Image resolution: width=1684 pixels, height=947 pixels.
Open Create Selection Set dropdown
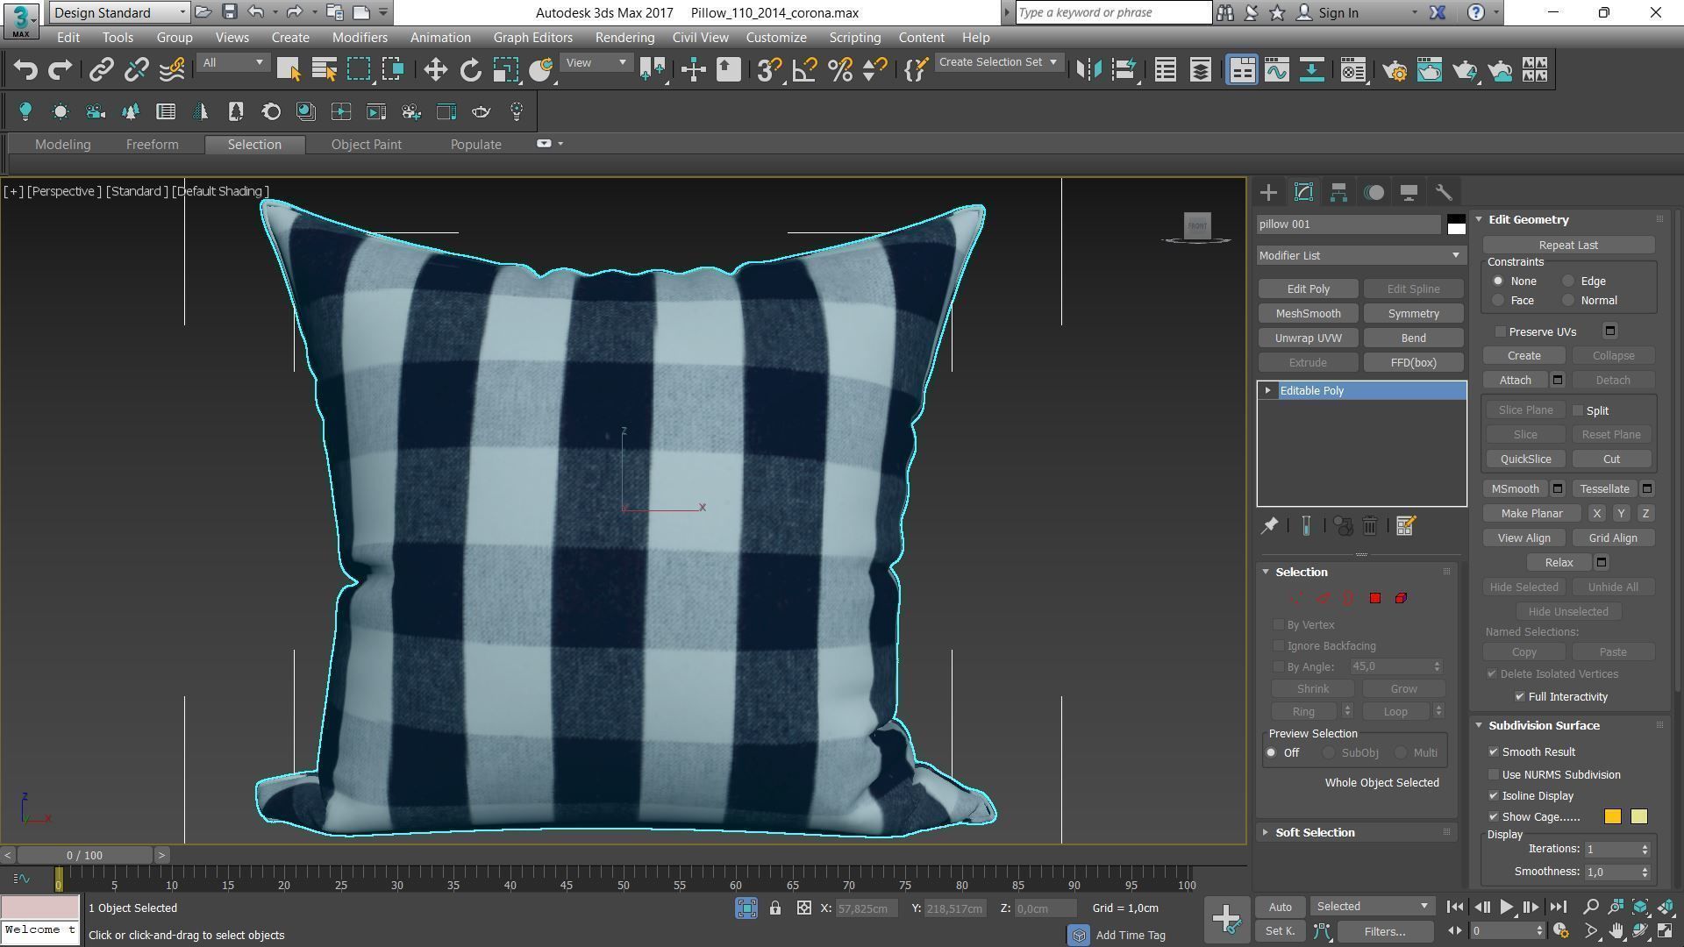click(998, 62)
